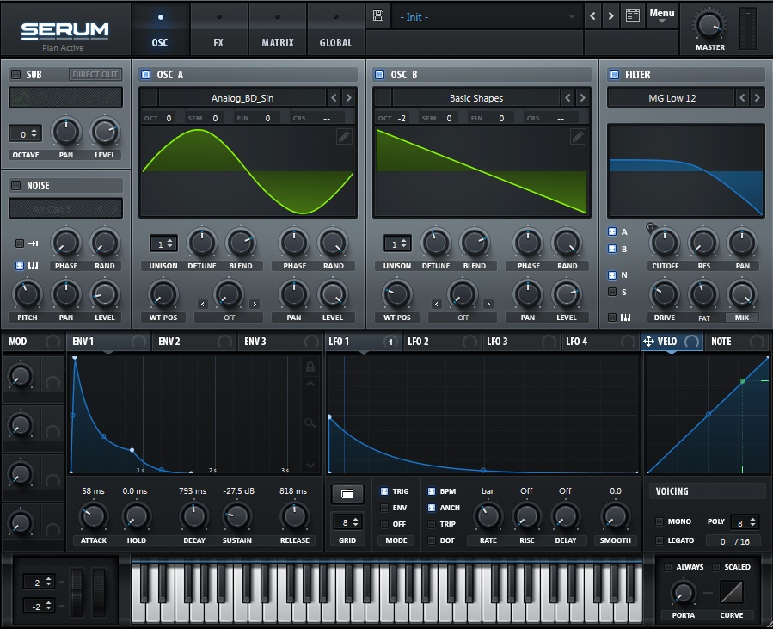Select previous OSC B wavetable arrow
Image resolution: width=773 pixels, height=629 pixels.
(x=567, y=98)
